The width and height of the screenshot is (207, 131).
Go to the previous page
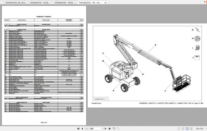pos(82,129)
